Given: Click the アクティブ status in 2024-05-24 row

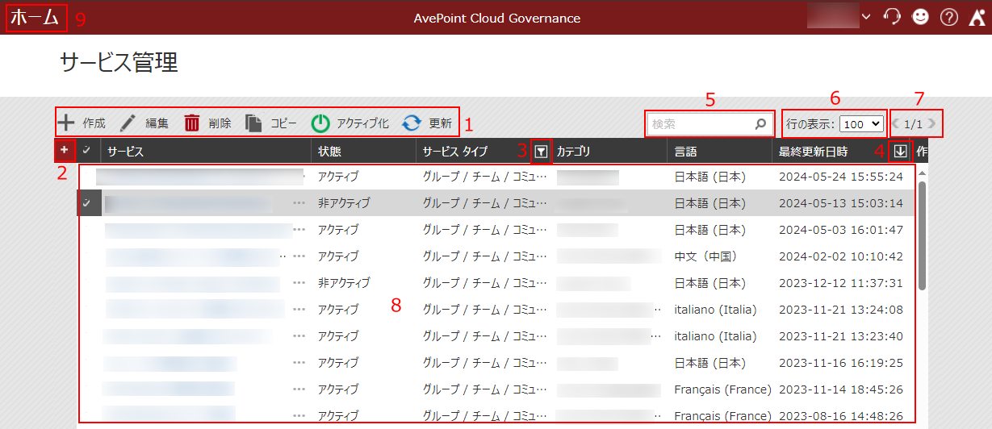Looking at the screenshot, I should point(338,177).
